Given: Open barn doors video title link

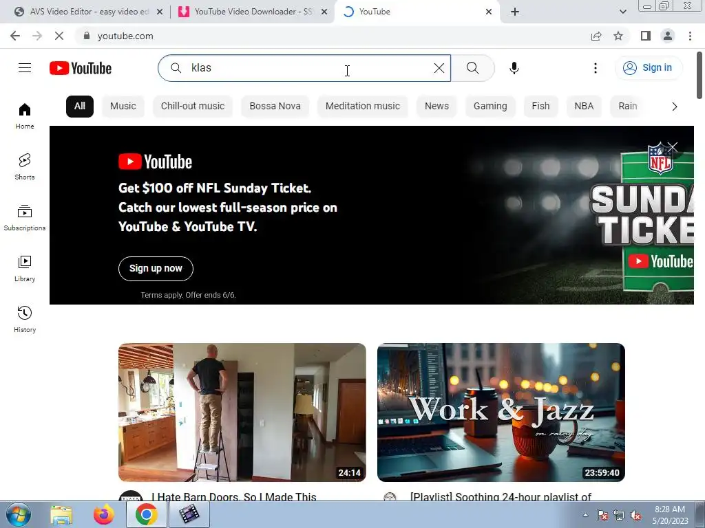Looking at the screenshot, I should coord(234,496).
